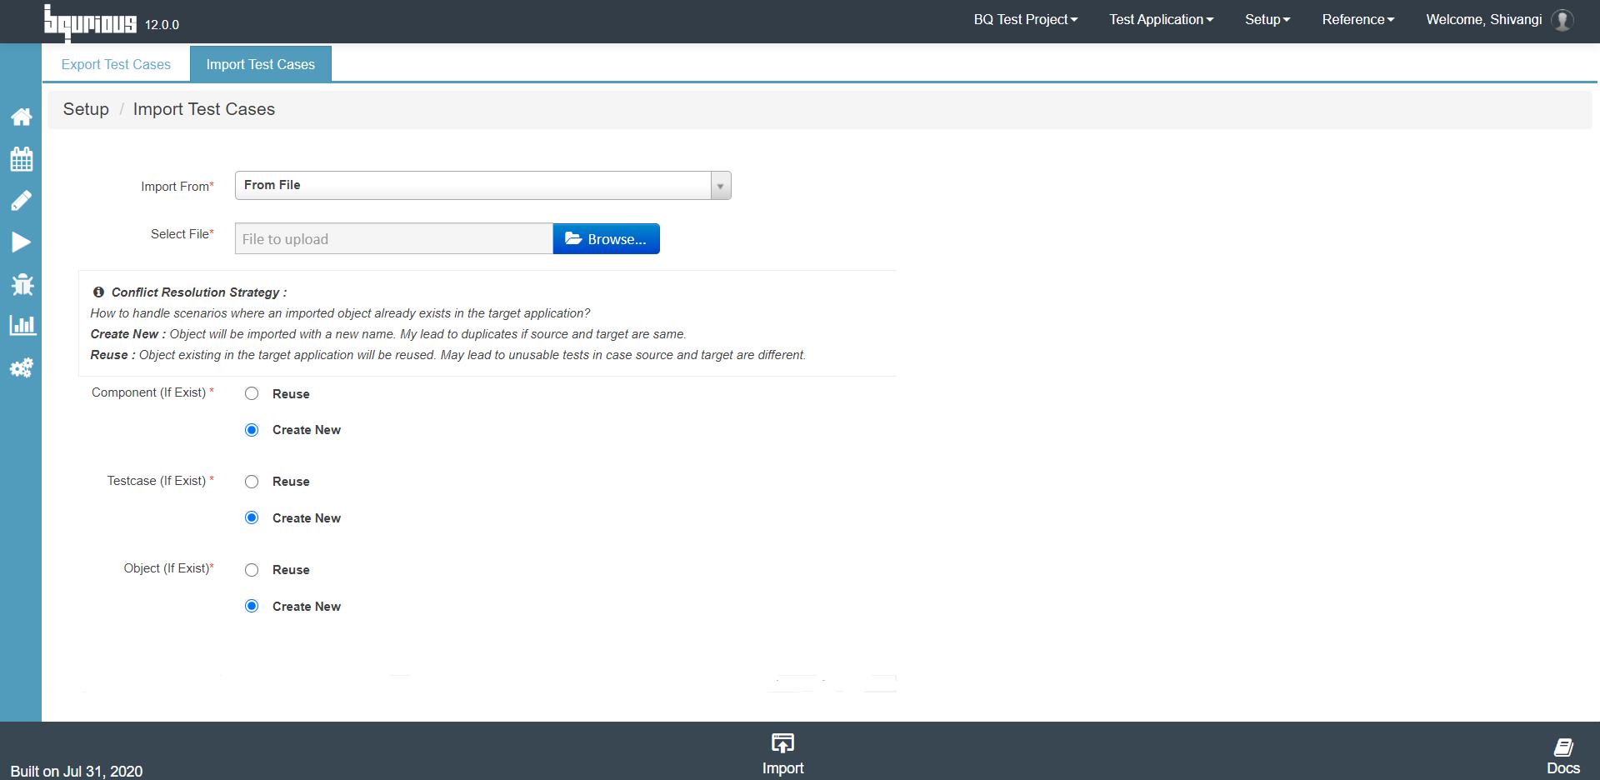1600x780 pixels.
Task: Select Reuse for Testcase (If Exist)
Action: [252, 482]
